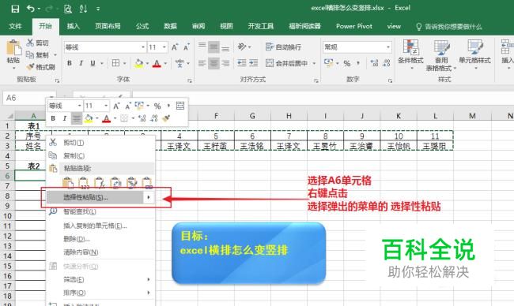Toggle Wrap Text (自动换行)
This screenshot has height=306, width=514.
(283, 47)
